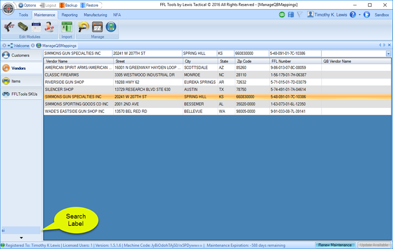The width and height of the screenshot is (393, 249).
Task: Sort by QB Vendor Name column header
Action: pos(356,61)
